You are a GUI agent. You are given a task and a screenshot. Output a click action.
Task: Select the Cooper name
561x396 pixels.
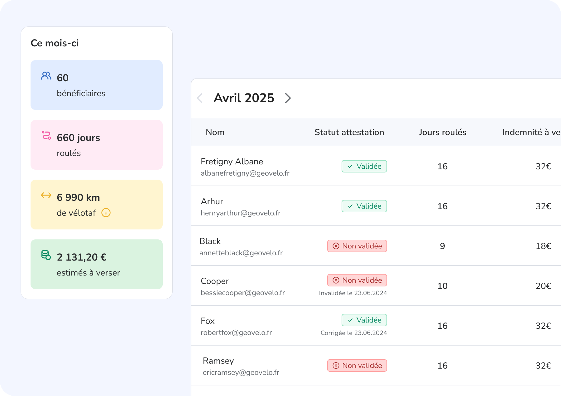[x=215, y=281]
